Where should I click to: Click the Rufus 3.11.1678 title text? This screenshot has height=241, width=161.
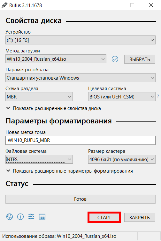(x=26, y=5)
